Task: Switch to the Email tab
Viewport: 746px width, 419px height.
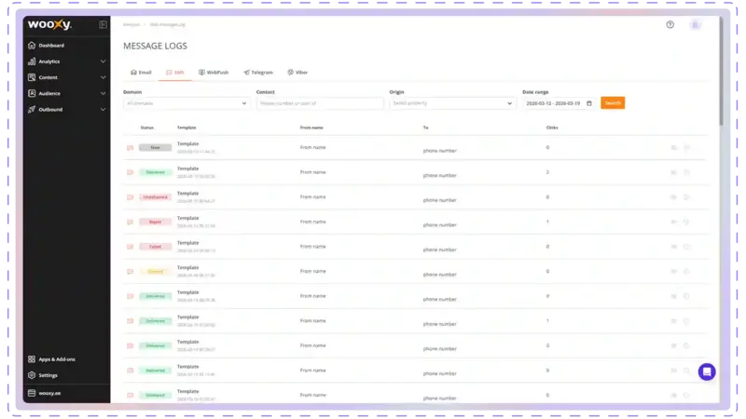Action: point(140,72)
